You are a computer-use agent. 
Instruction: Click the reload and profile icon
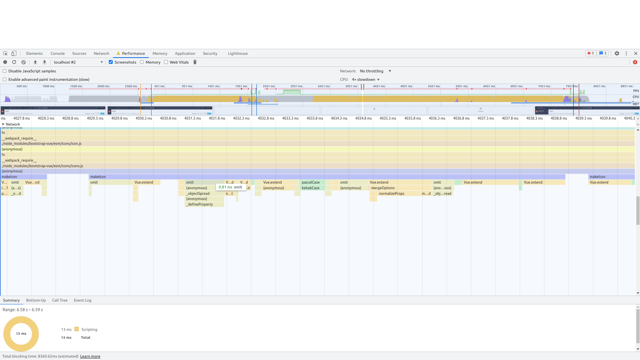[14, 62]
